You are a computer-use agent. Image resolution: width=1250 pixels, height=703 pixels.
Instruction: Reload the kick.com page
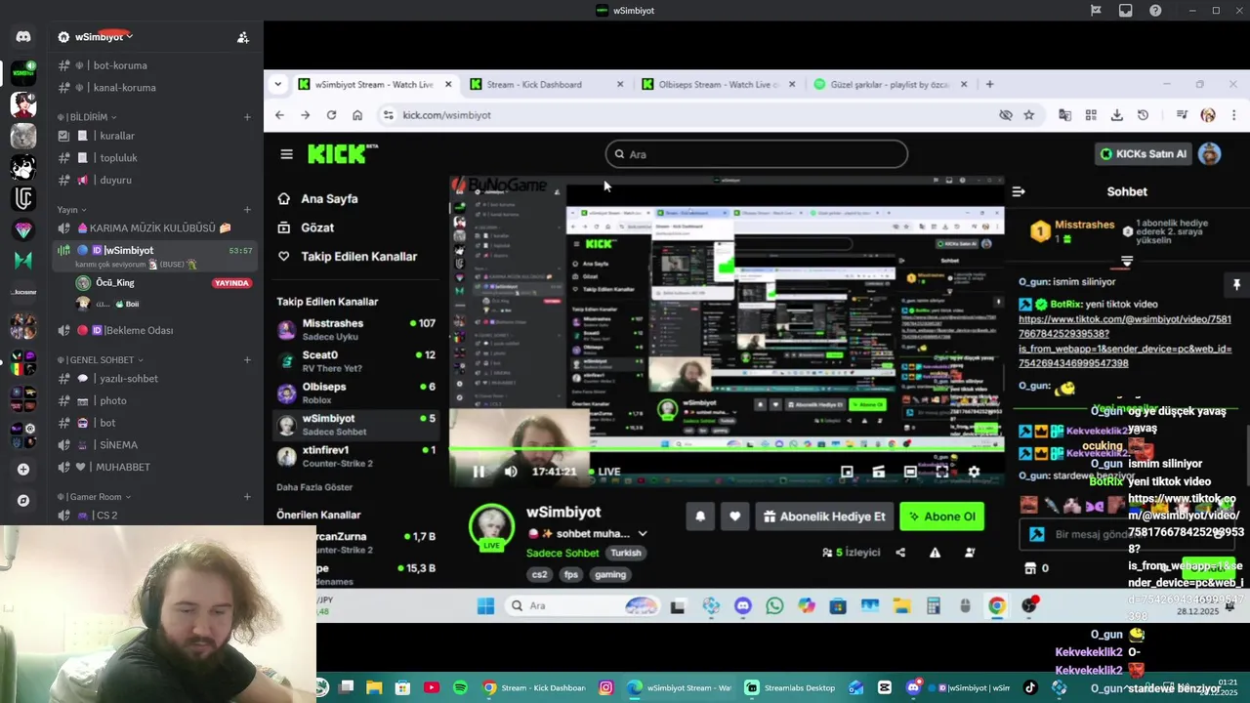point(331,115)
